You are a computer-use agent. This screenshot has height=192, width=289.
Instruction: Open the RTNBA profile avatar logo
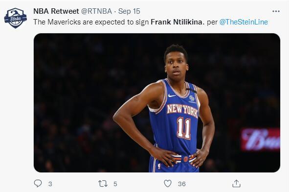point(16,18)
